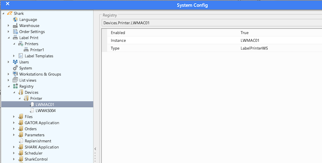Click the Devices.Printer.LWMAC01 registry path field
This screenshot has height=163, width=322.
212,23
